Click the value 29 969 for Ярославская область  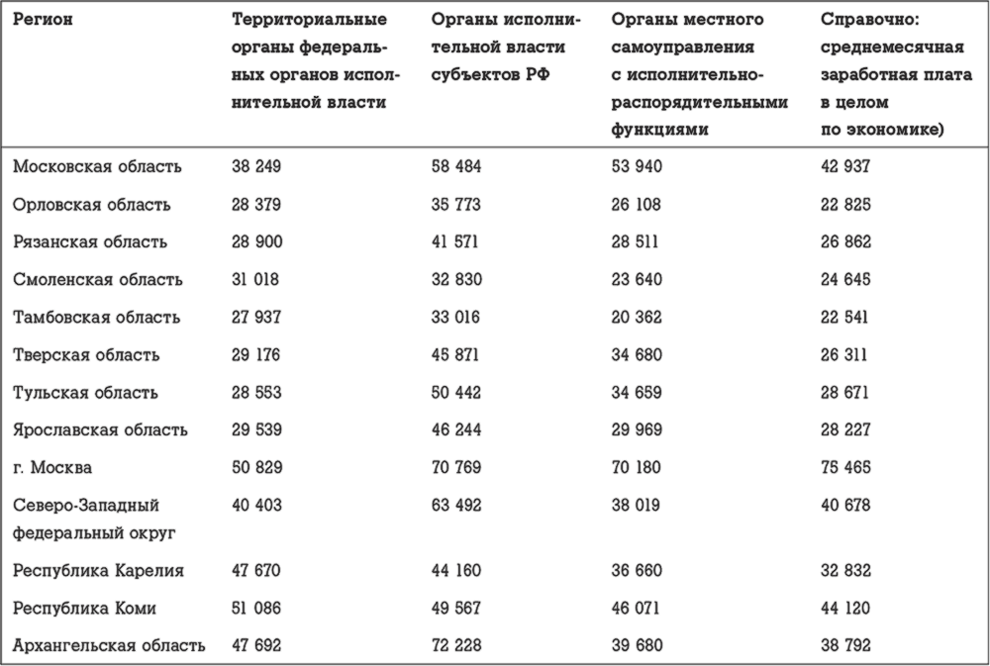pyautogui.click(x=637, y=429)
